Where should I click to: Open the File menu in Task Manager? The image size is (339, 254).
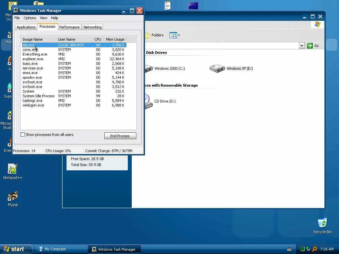(17, 18)
